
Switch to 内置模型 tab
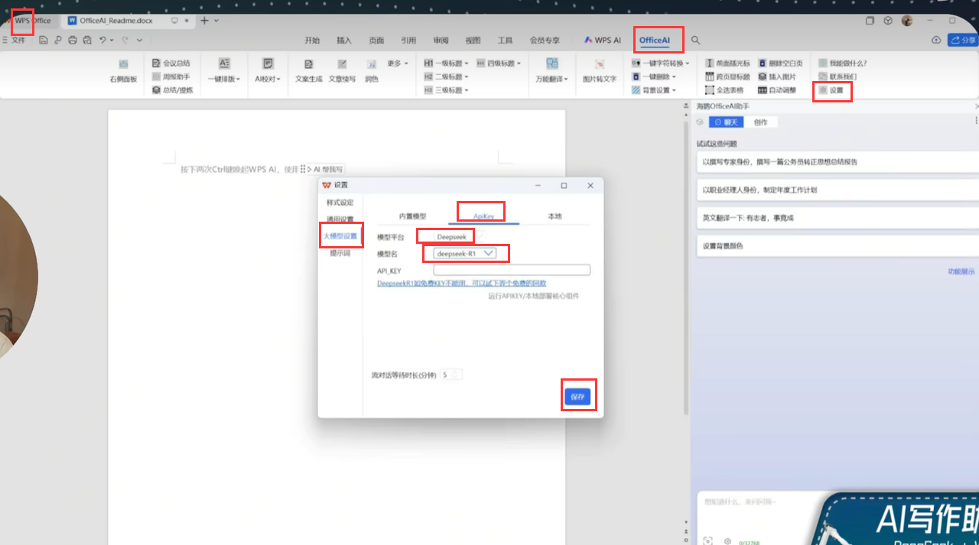(x=413, y=216)
